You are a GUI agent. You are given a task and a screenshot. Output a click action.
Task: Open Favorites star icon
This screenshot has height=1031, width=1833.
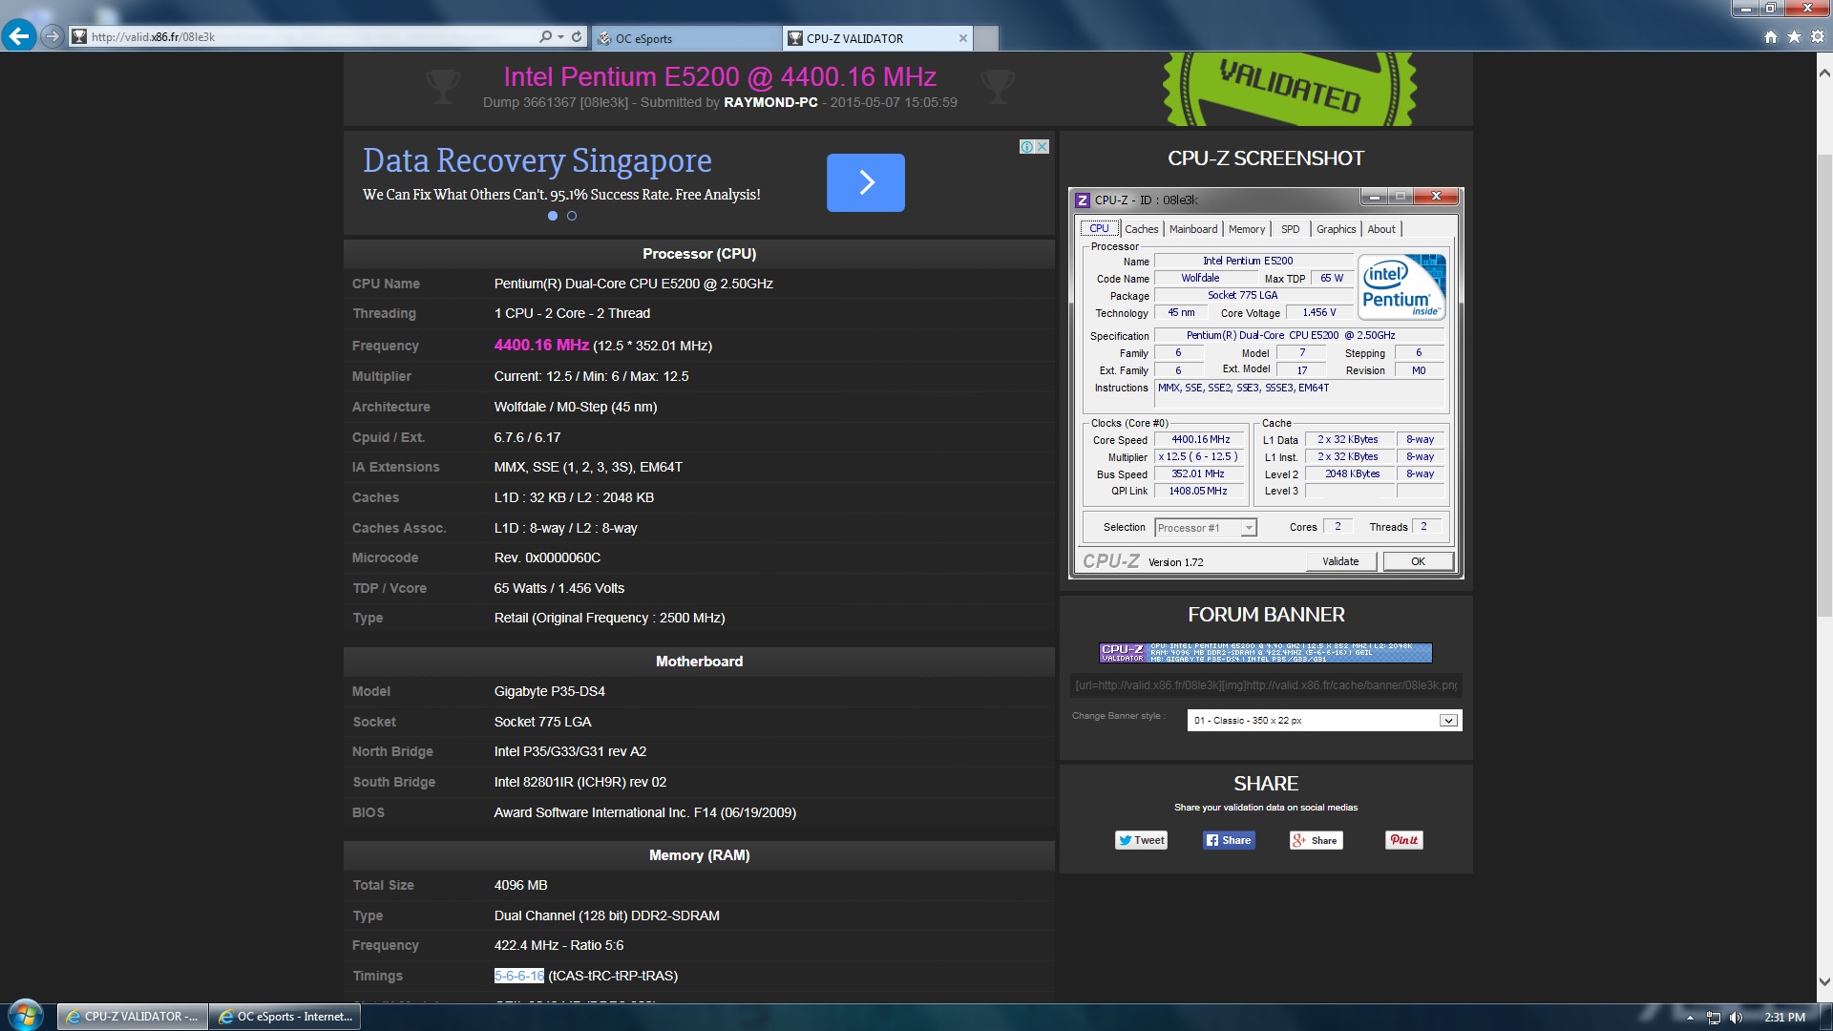[1794, 37]
